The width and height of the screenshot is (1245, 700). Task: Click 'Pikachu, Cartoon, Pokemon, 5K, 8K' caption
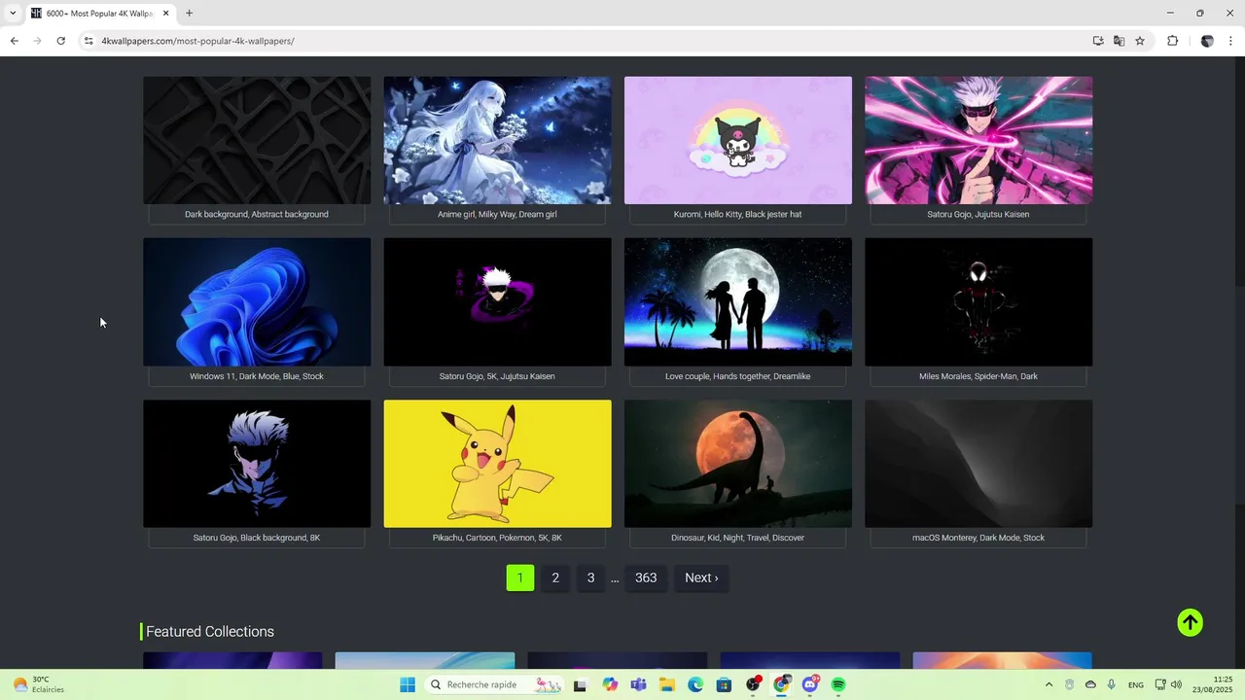point(497,538)
